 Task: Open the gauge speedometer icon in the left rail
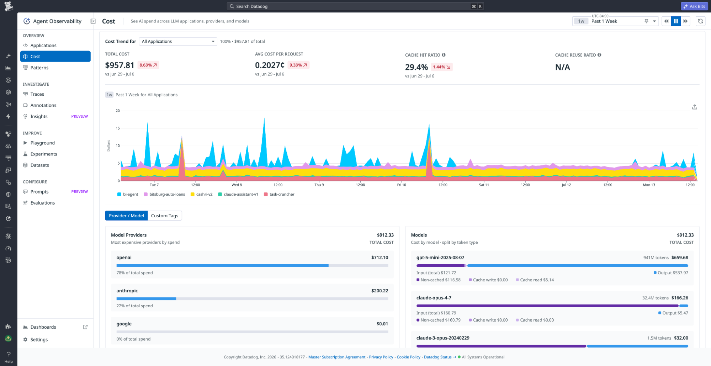pyautogui.click(x=9, y=248)
